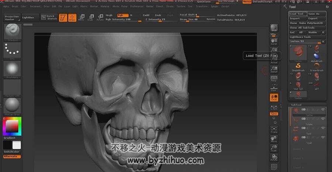The image size is (332, 172).
Task: Click the right shelf Move view icon
Action: pyautogui.click(x=274, y=139)
